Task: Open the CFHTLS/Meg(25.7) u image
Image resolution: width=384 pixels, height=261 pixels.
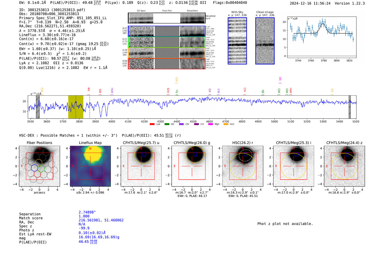Action: (x=141, y=166)
